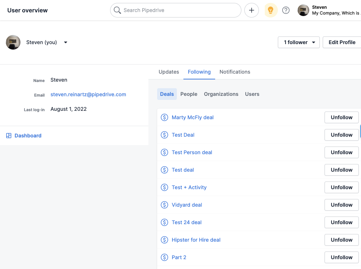Viewport: 361px width, 269px height.
Task: Unfollow the Test Deal
Action: click(341, 135)
